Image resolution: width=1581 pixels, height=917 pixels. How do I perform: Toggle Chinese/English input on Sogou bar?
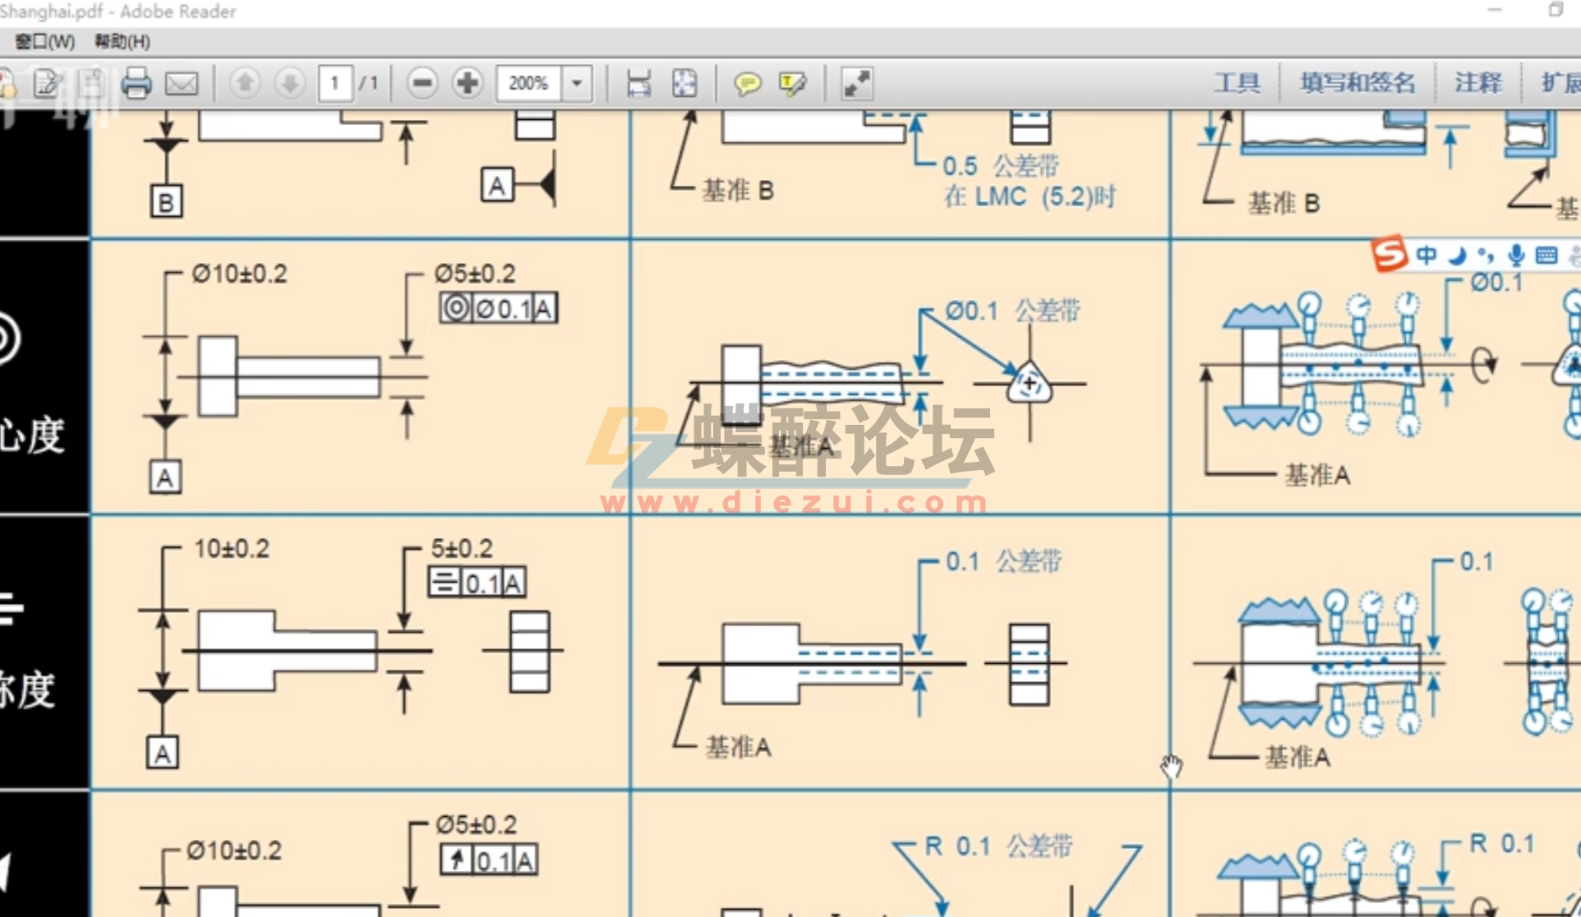point(1426,255)
